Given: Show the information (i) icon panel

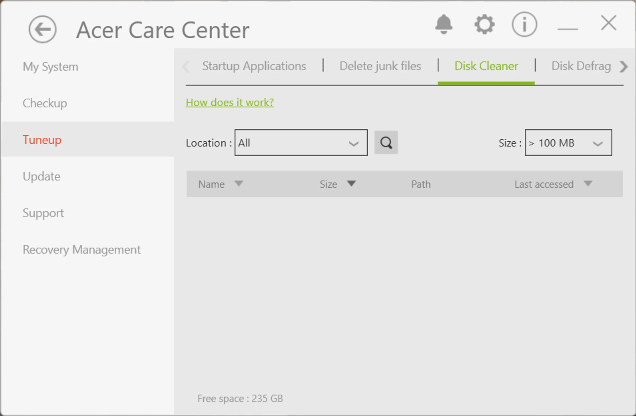Looking at the screenshot, I should coord(524,24).
